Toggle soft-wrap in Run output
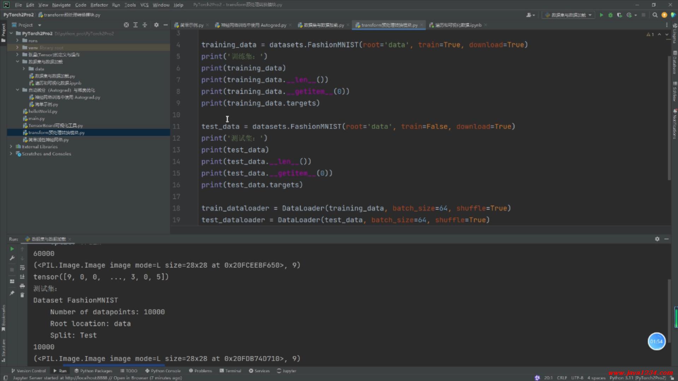Viewport: 678px width, 381px height. pos(22,268)
